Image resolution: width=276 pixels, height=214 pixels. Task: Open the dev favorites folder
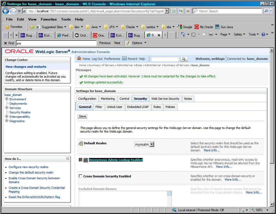click(76, 27)
